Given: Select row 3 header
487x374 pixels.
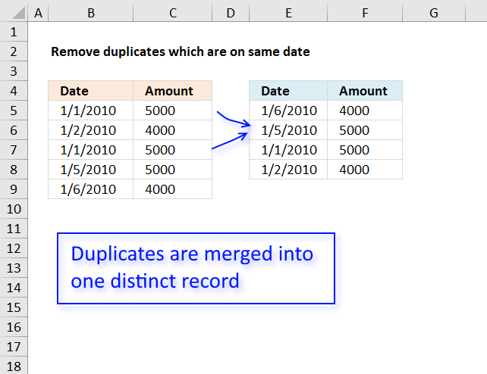Looking at the screenshot, I should tap(14, 71).
